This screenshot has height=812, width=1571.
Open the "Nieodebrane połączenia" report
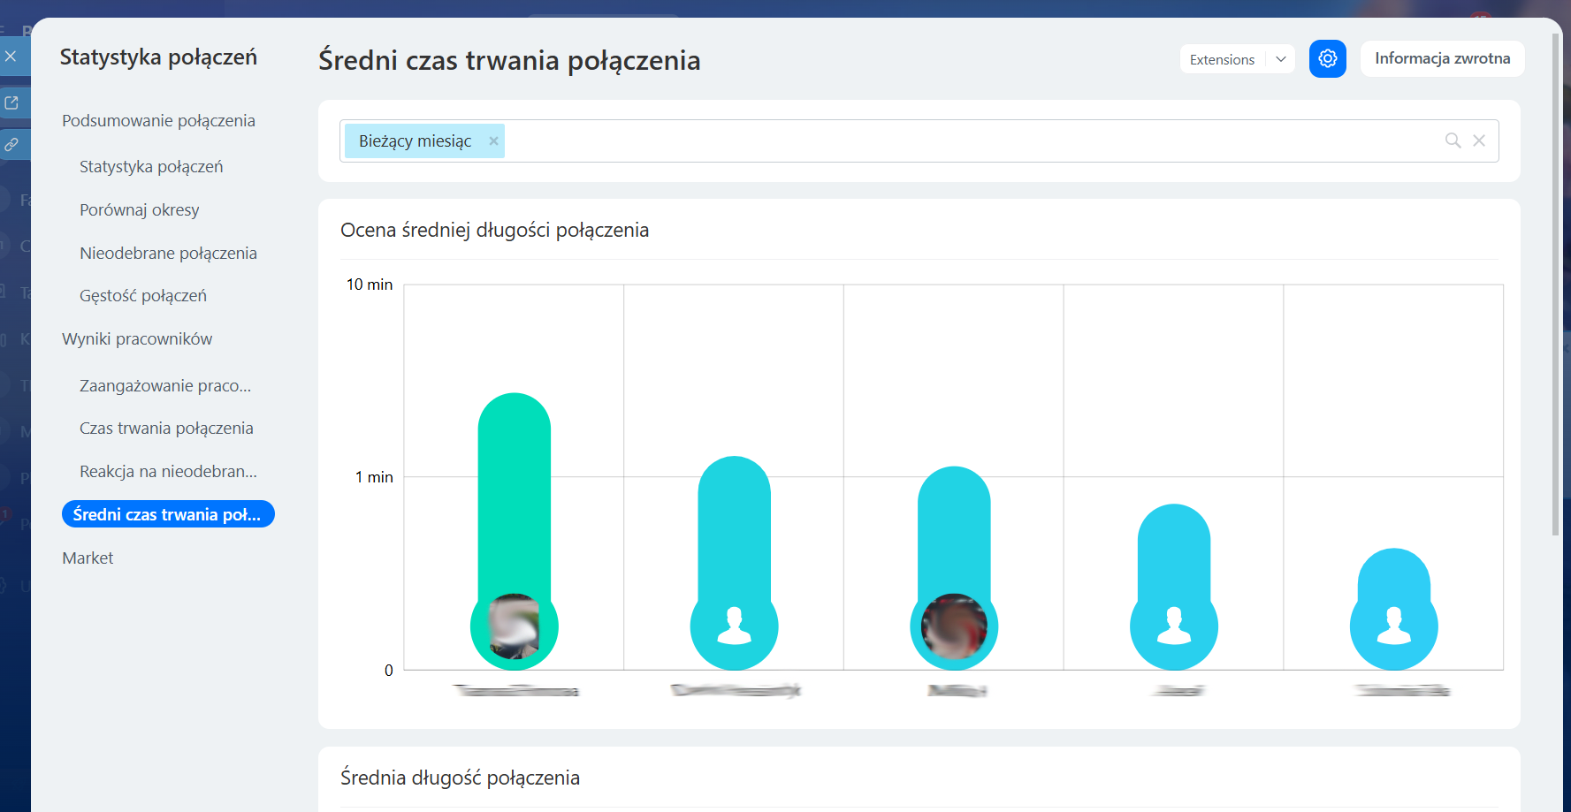[168, 253]
